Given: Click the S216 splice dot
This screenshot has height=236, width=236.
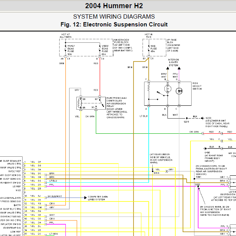Looking at the screenshot, I should coord(187,118).
